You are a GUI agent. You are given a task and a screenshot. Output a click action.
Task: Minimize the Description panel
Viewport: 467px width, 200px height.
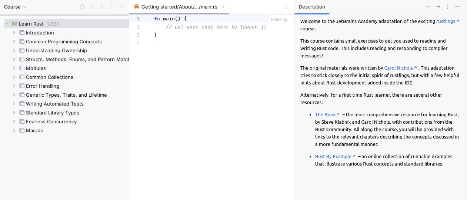tap(457, 7)
